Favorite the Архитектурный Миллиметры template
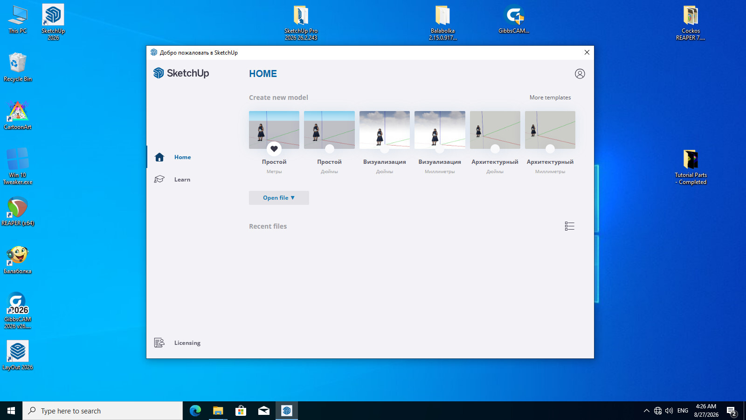 pos(550,149)
